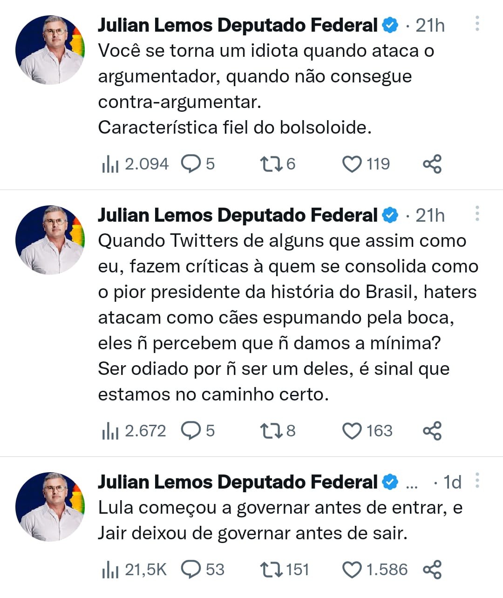View analytics for the 21,5K views tweet
Viewport: 503px width, 598px height.
coord(110,570)
